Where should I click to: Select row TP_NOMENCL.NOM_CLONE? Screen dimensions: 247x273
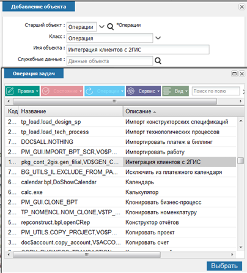[x=120, y=212]
